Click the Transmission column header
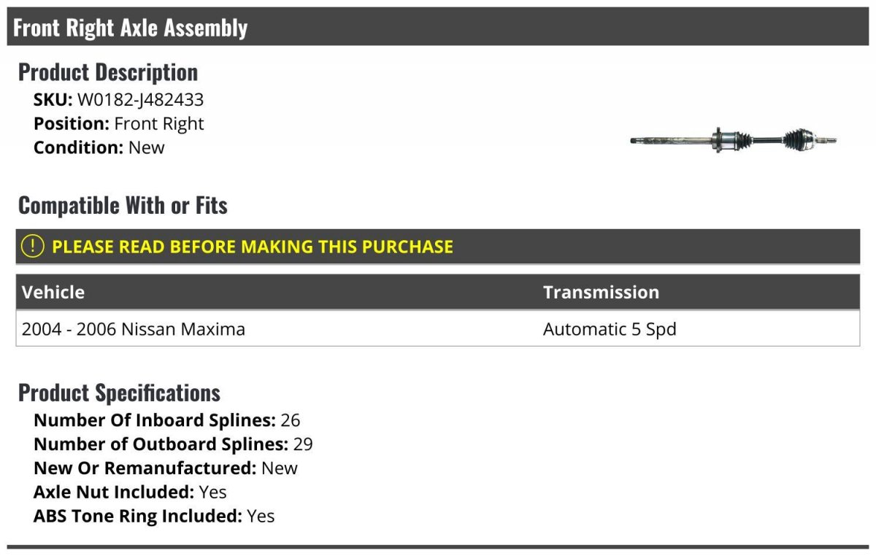The width and height of the screenshot is (876, 556). tap(601, 293)
